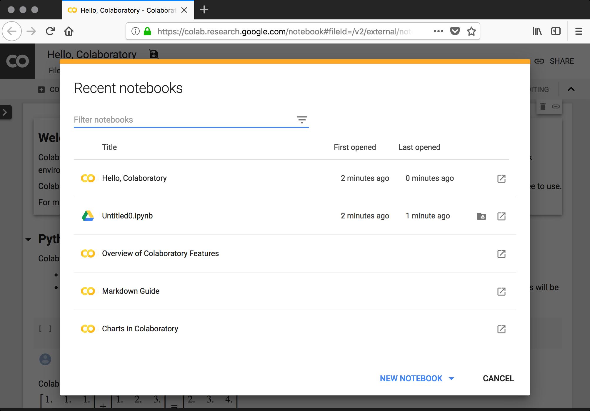Open Overview of Colaboratory Features in new tab
The height and width of the screenshot is (411, 590).
point(501,253)
